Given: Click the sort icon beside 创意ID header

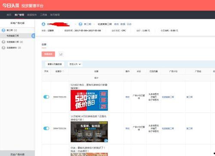Looking at the screenshot, I should [x=63, y=71].
